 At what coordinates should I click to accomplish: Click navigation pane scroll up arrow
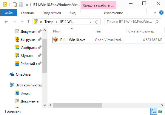click(45, 30)
